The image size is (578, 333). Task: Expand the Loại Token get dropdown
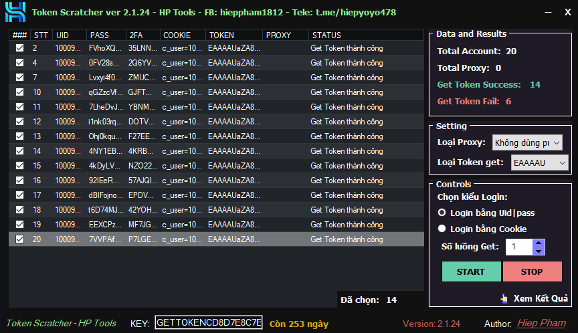539,162
